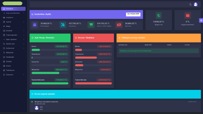Click the -600.743,97 TL Tedarikçiler debt badge
Viewport: 203px width, 114px height.
[x=104, y=54]
